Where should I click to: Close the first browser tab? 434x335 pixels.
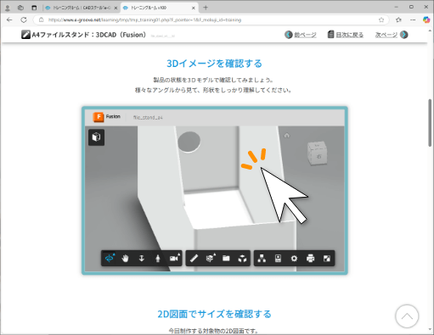(116, 8)
